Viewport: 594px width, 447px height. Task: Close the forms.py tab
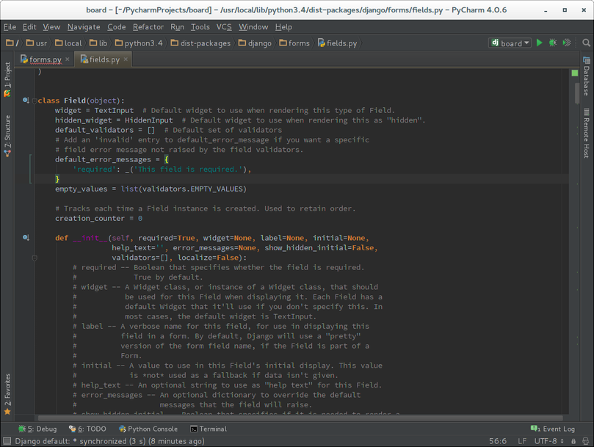coord(67,59)
